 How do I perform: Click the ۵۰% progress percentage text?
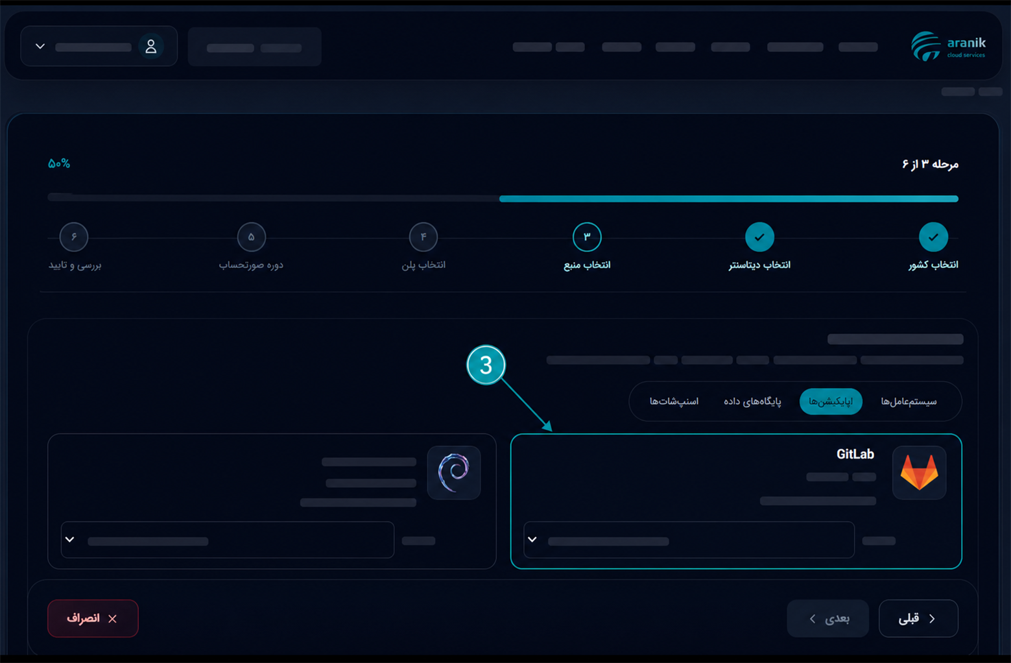click(x=59, y=163)
